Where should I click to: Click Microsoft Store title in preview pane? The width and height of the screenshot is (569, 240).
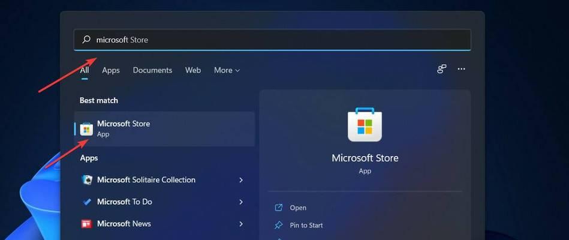coord(365,158)
